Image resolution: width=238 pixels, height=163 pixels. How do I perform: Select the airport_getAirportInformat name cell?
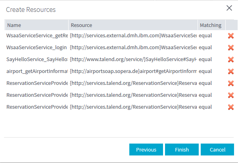pyautogui.click(x=36, y=71)
